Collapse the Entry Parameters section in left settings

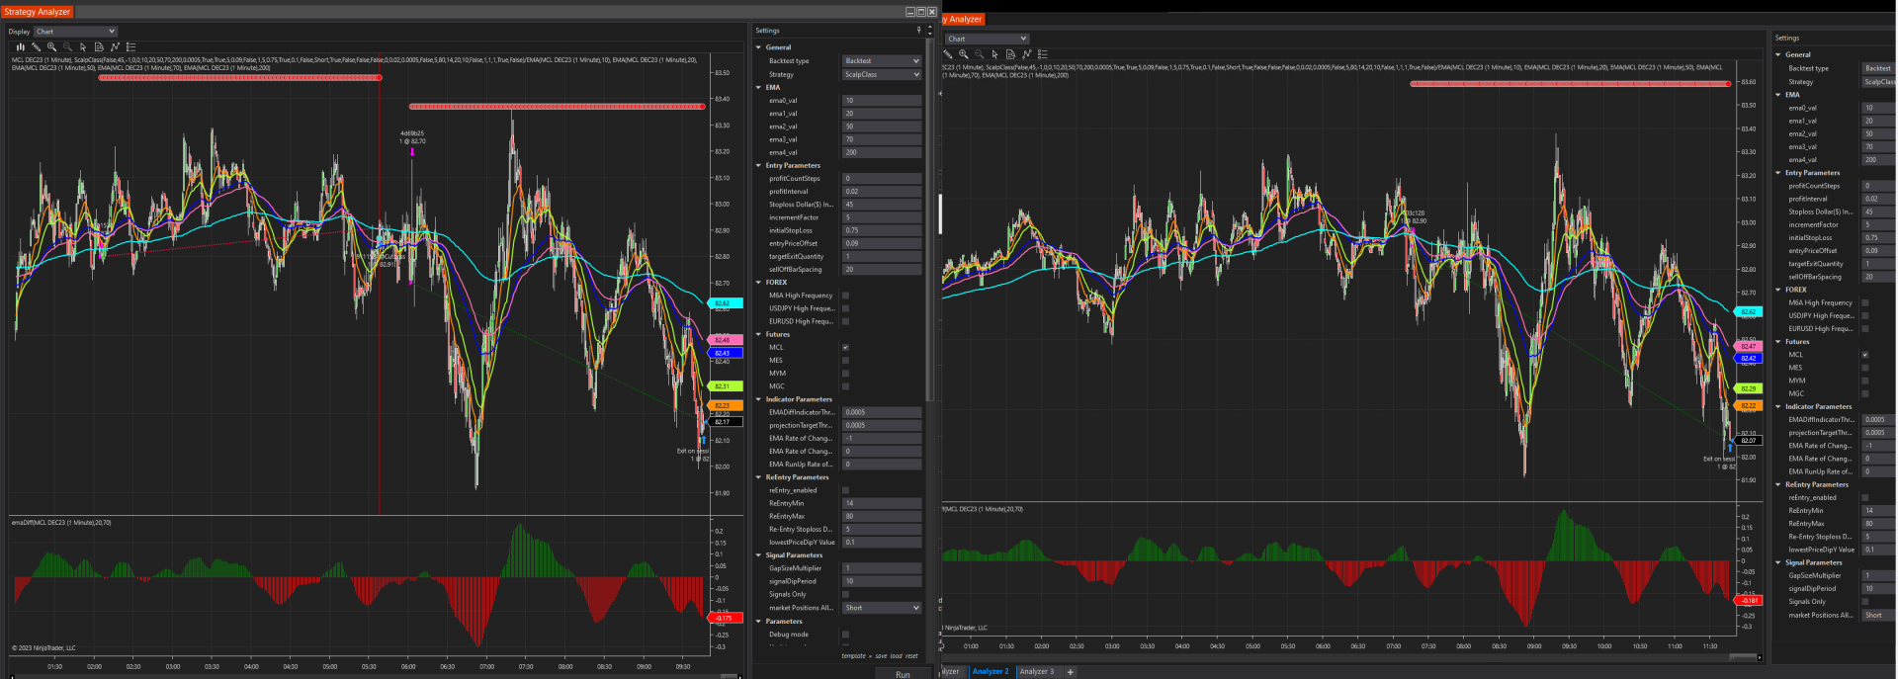tap(759, 166)
